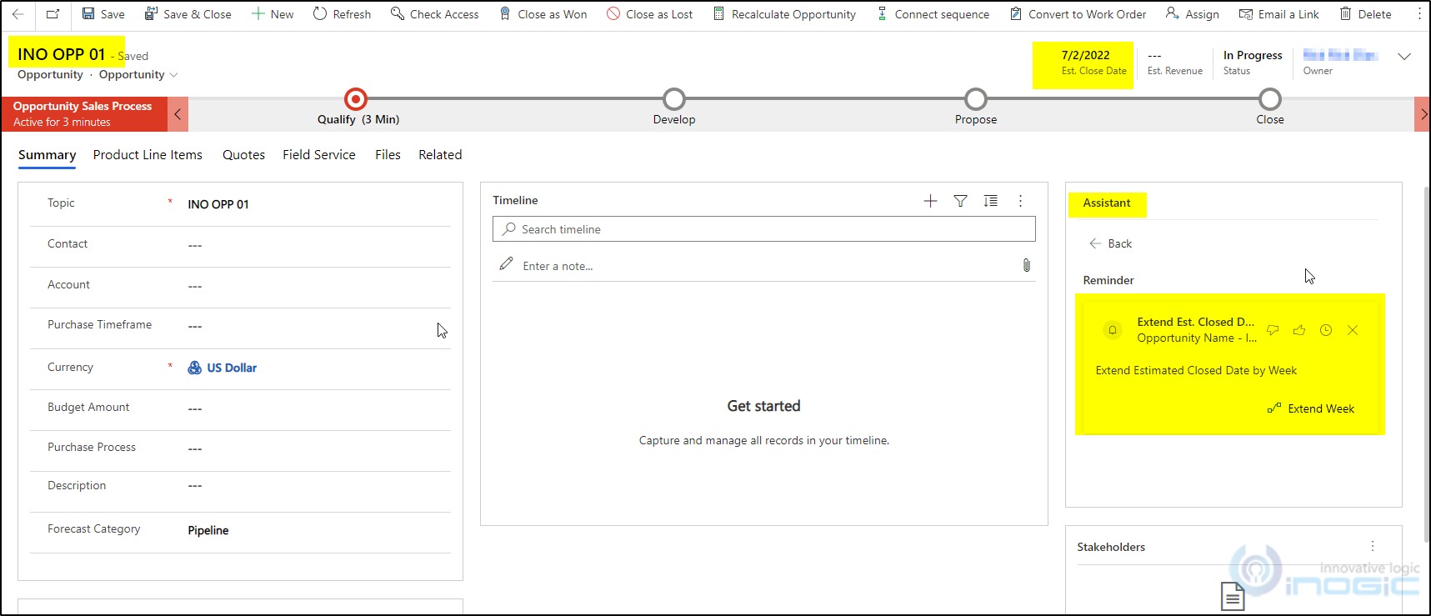Snooze the reminder using clock icon

(x=1325, y=330)
